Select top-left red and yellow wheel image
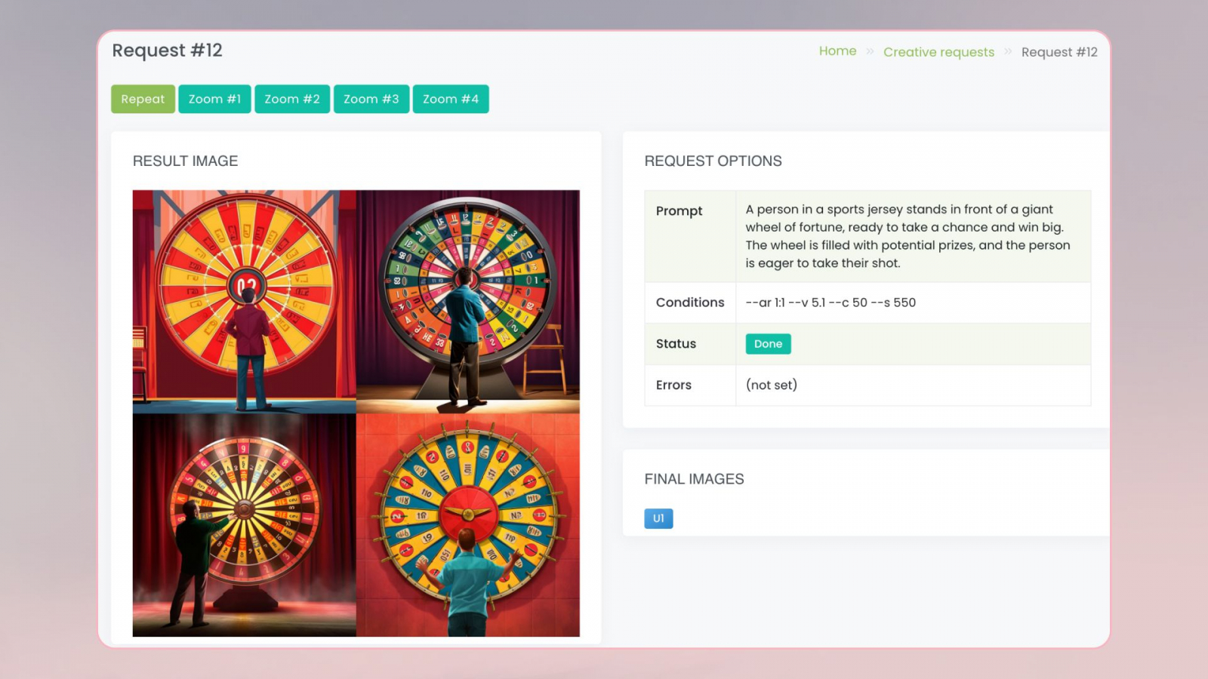This screenshot has height=679, width=1208. point(245,302)
